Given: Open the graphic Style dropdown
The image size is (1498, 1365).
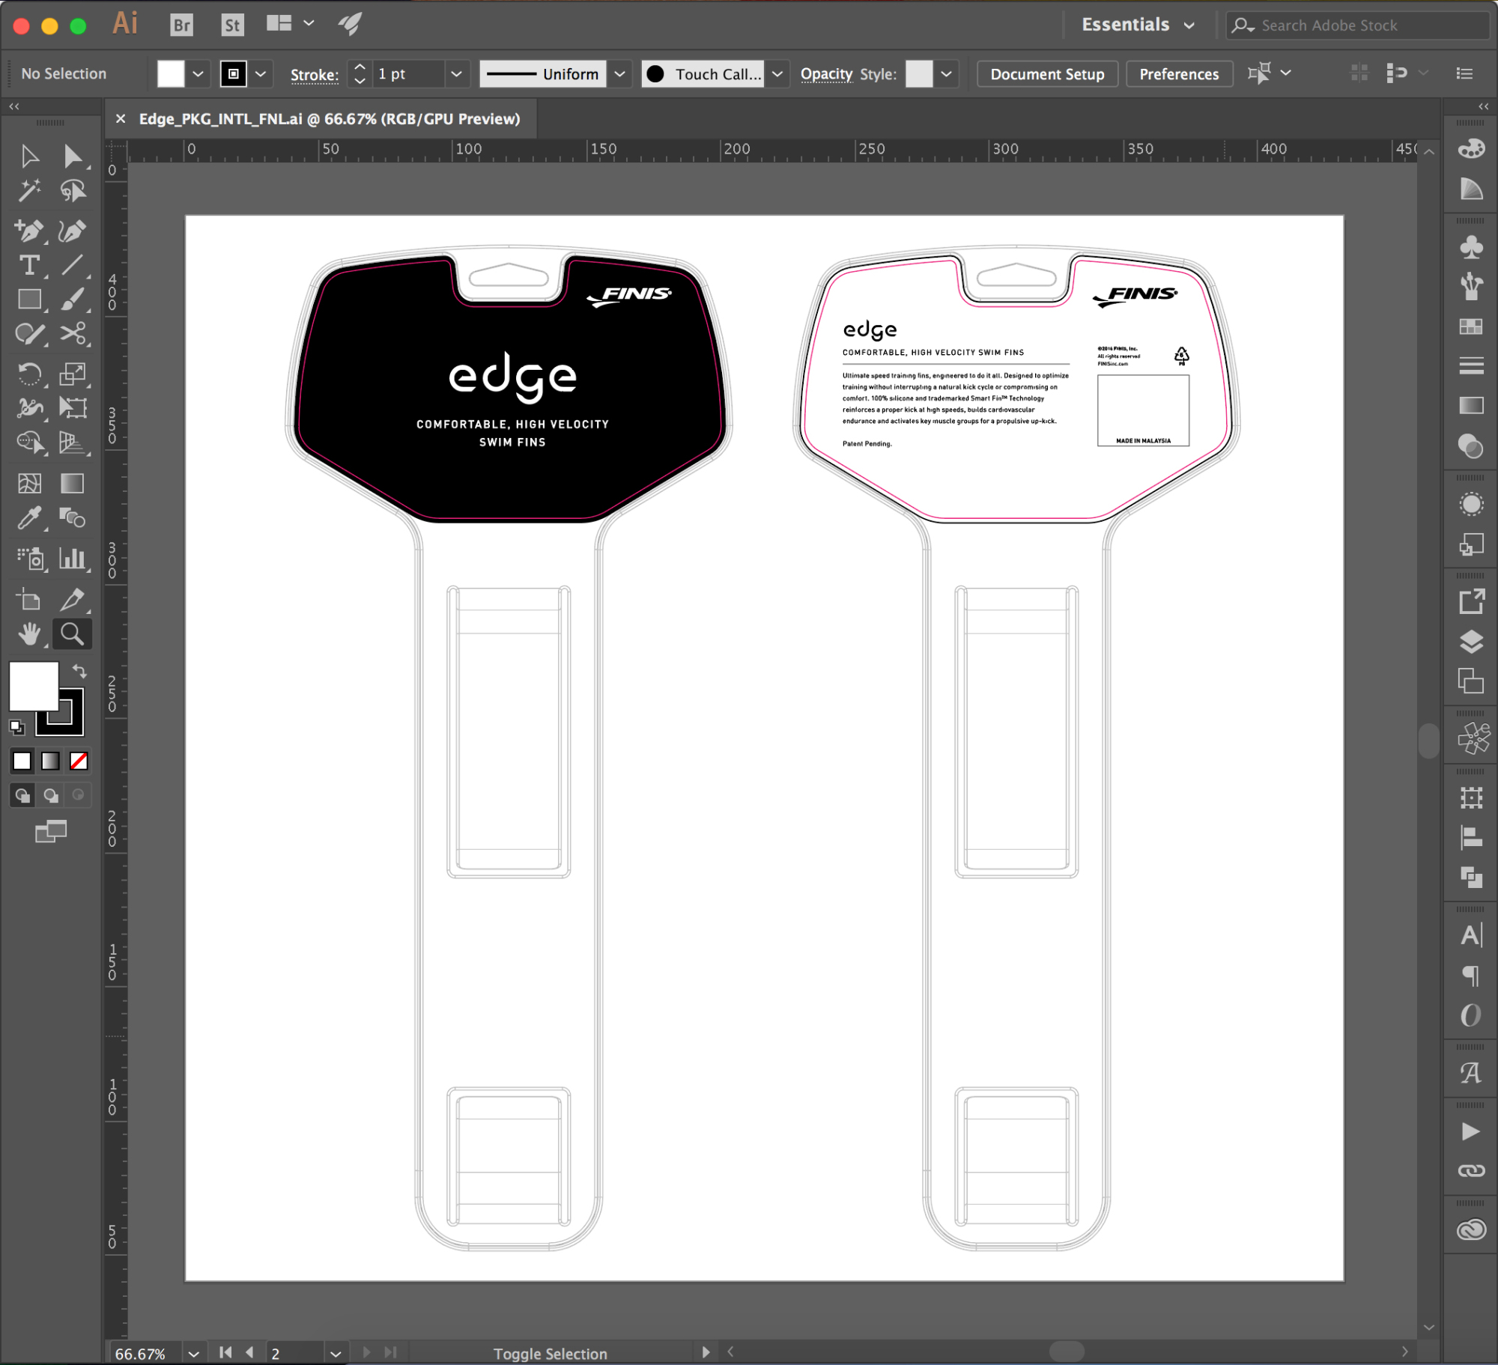Looking at the screenshot, I should coord(946,73).
